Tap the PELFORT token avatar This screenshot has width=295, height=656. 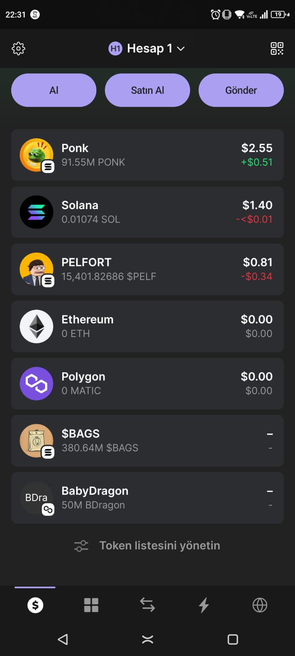[x=36, y=269]
